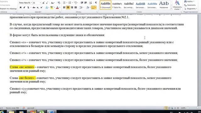Open the Paragraph dialog launcher
Viewport: 201px width, 113px height.
click(x=97, y=12)
